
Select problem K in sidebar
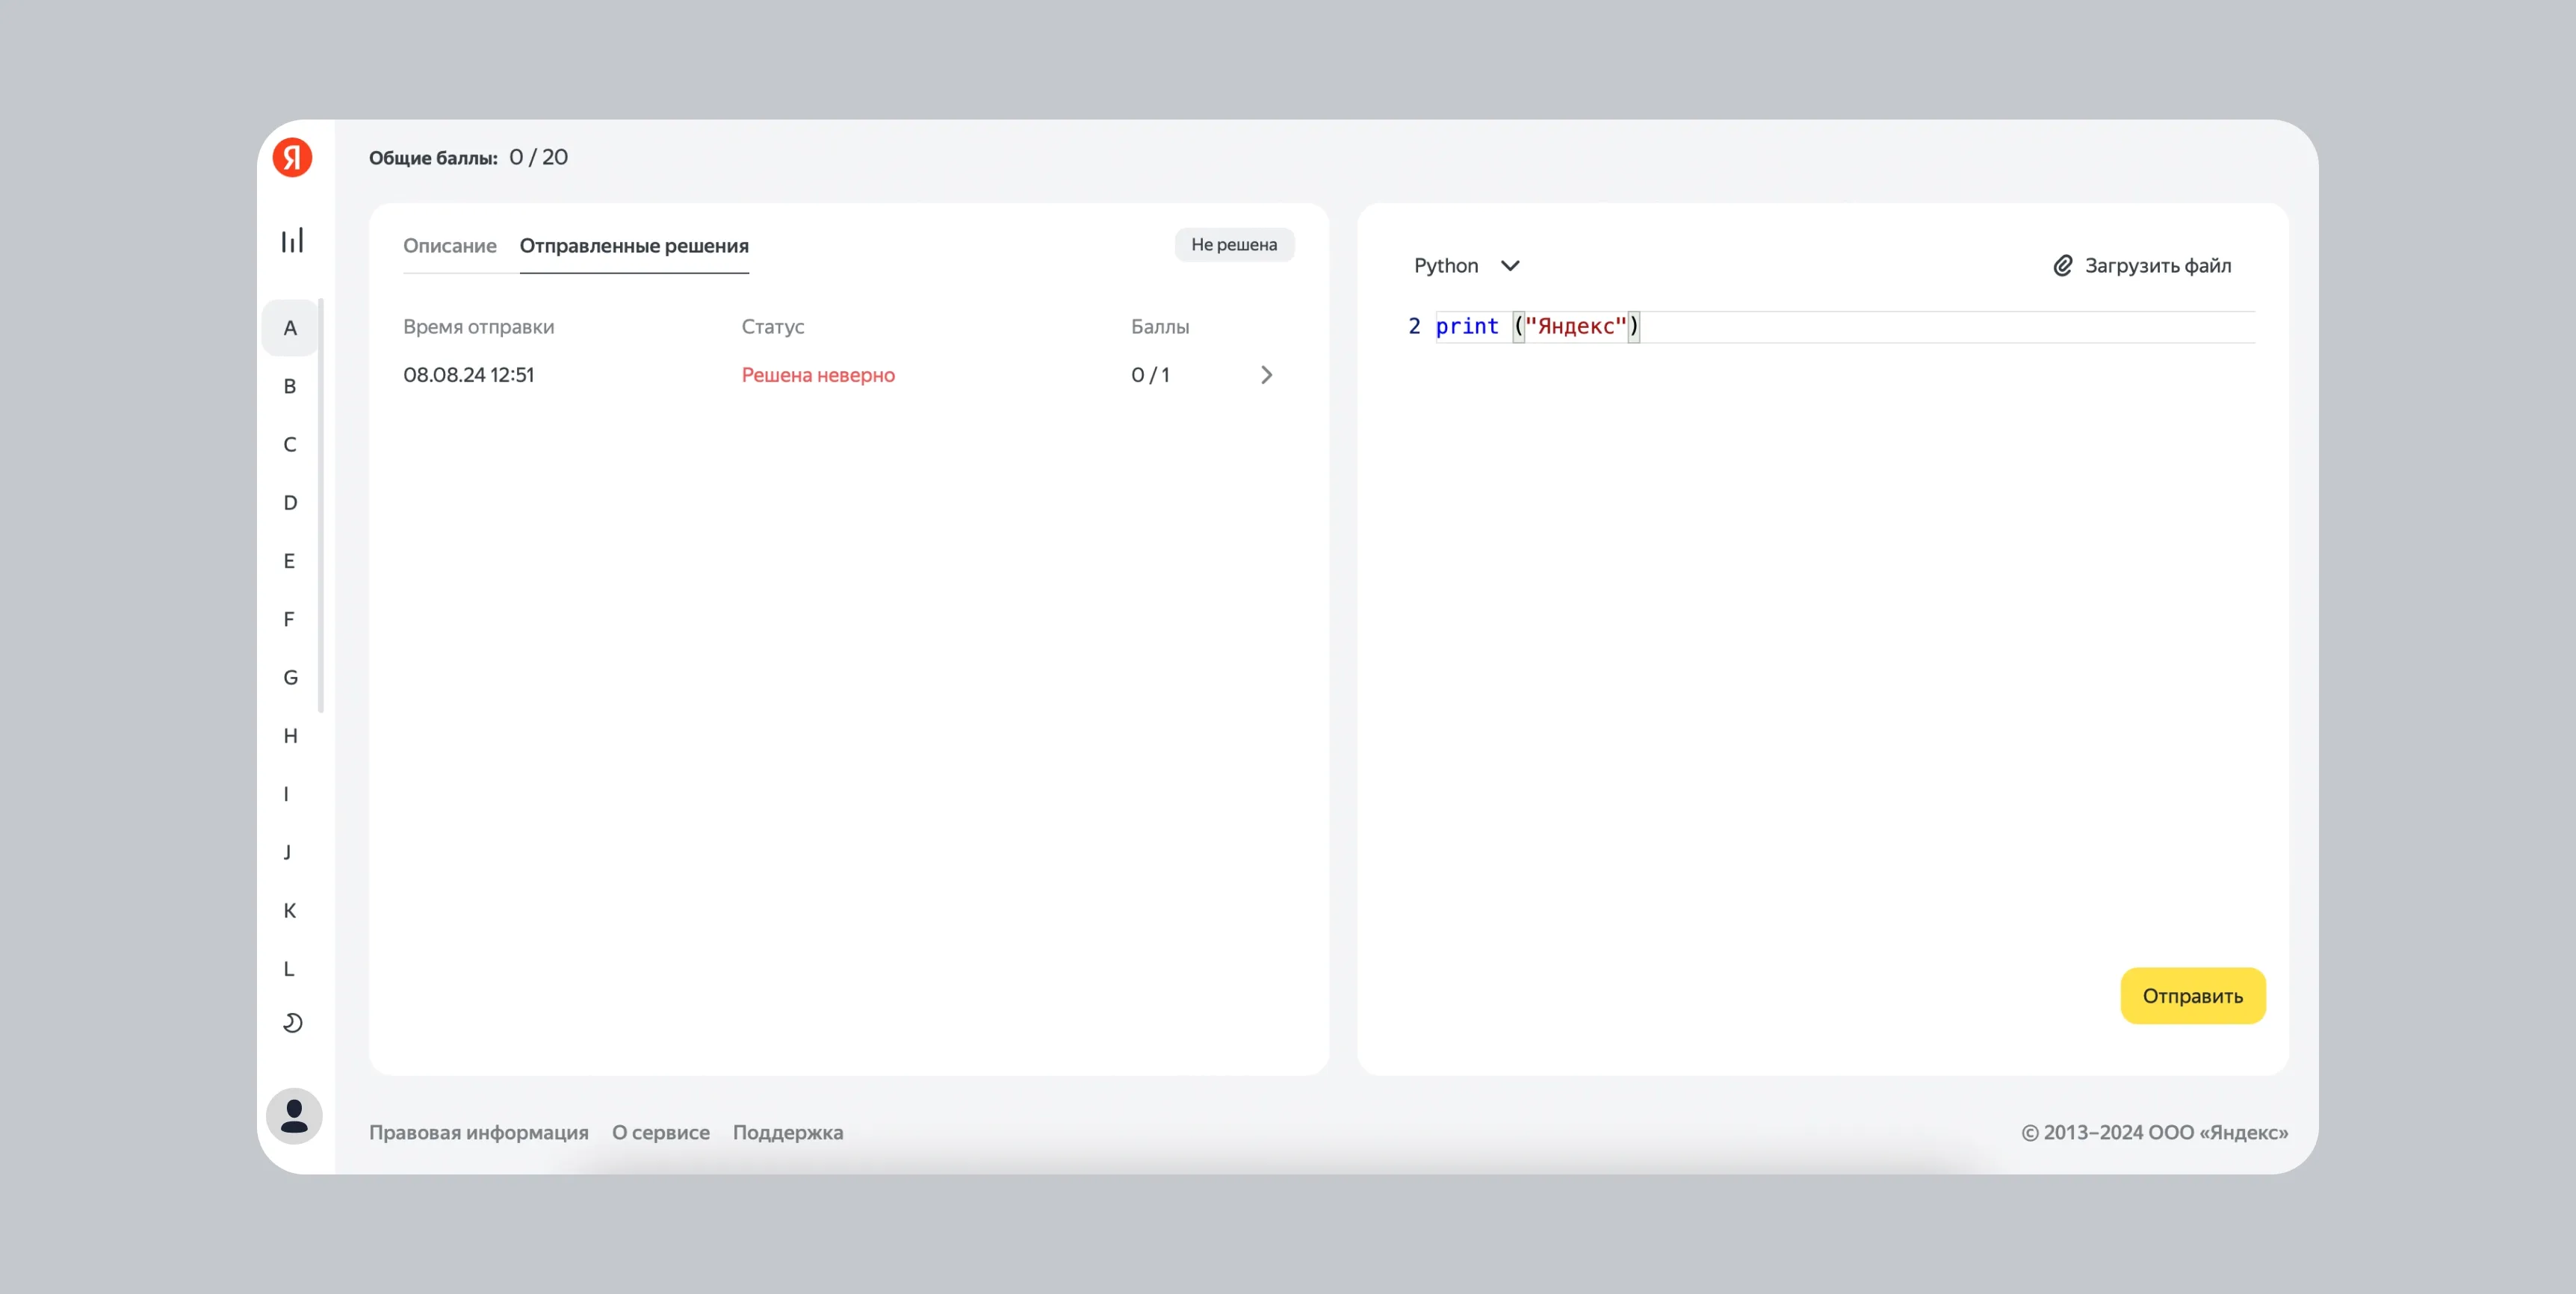[x=290, y=911]
